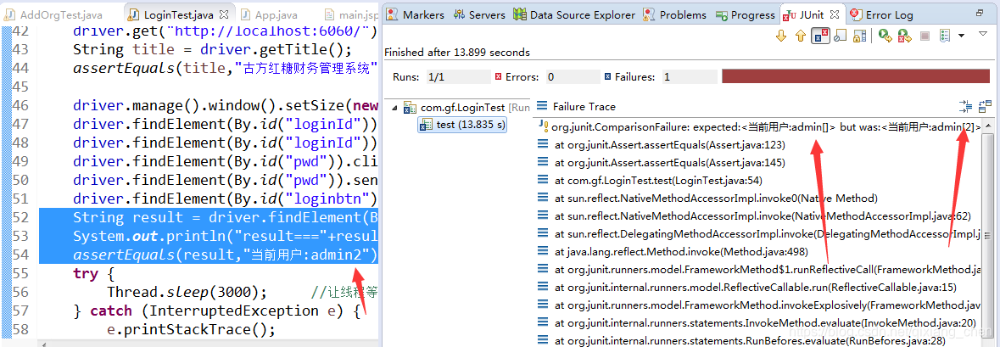Place cursor on line 46 driver.manage()
This screenshot has height=347, width=1000.
[226, 105]
